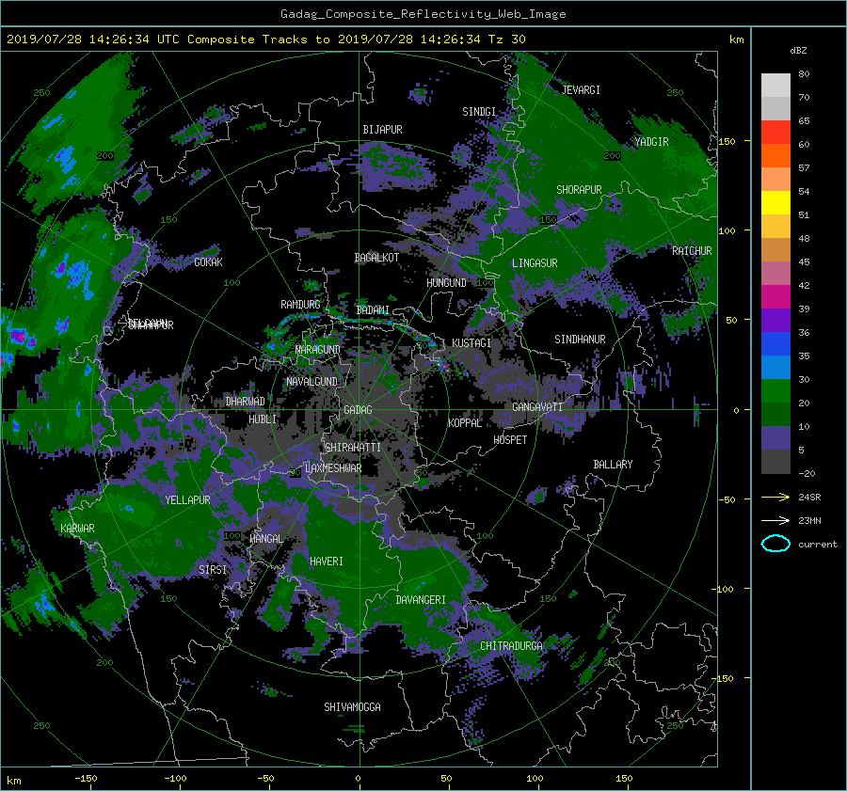Click the DAVANGERI city label
Image resolution: width=847 pixels, height=791 pixels.
[x=421, y=600]
